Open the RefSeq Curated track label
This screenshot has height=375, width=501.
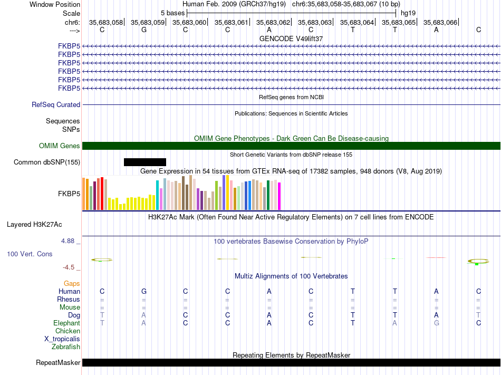[56, 105]
